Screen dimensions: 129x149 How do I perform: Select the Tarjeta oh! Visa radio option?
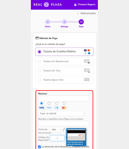coord(40,71)
